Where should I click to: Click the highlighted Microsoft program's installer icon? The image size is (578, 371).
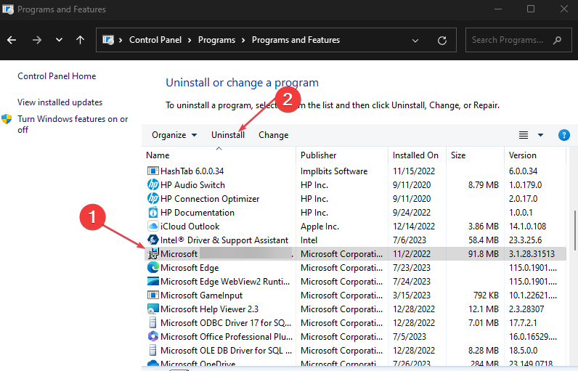[152, 253]
